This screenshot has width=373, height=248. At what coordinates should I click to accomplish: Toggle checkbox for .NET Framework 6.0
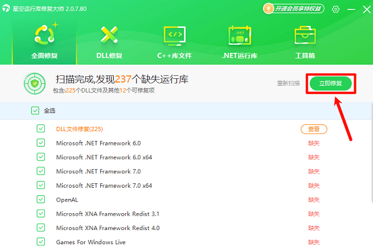[x=40, y=143]
